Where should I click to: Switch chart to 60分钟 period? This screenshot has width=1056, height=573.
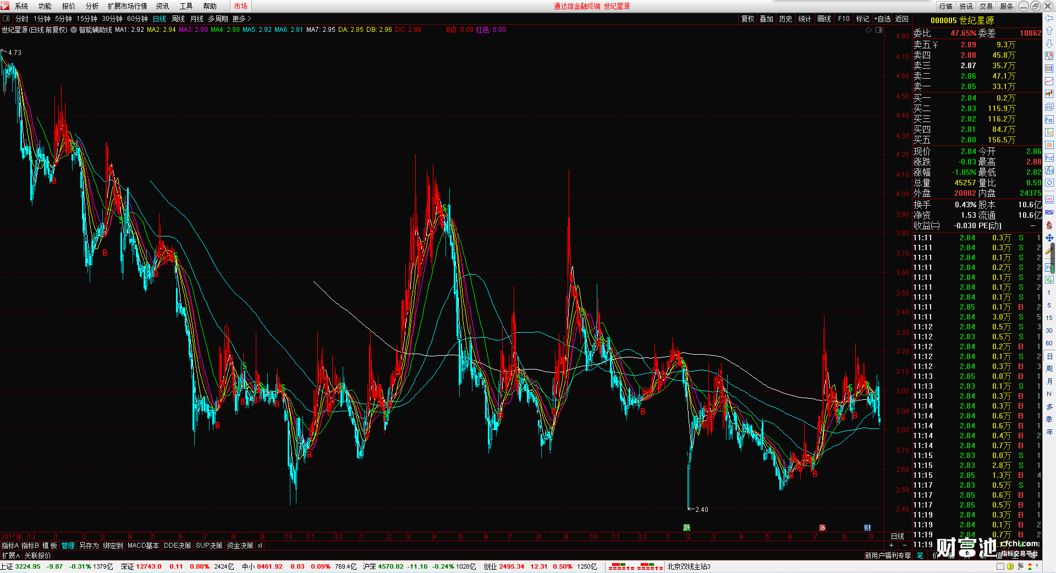pyautogui.click(x=137, y=19)
